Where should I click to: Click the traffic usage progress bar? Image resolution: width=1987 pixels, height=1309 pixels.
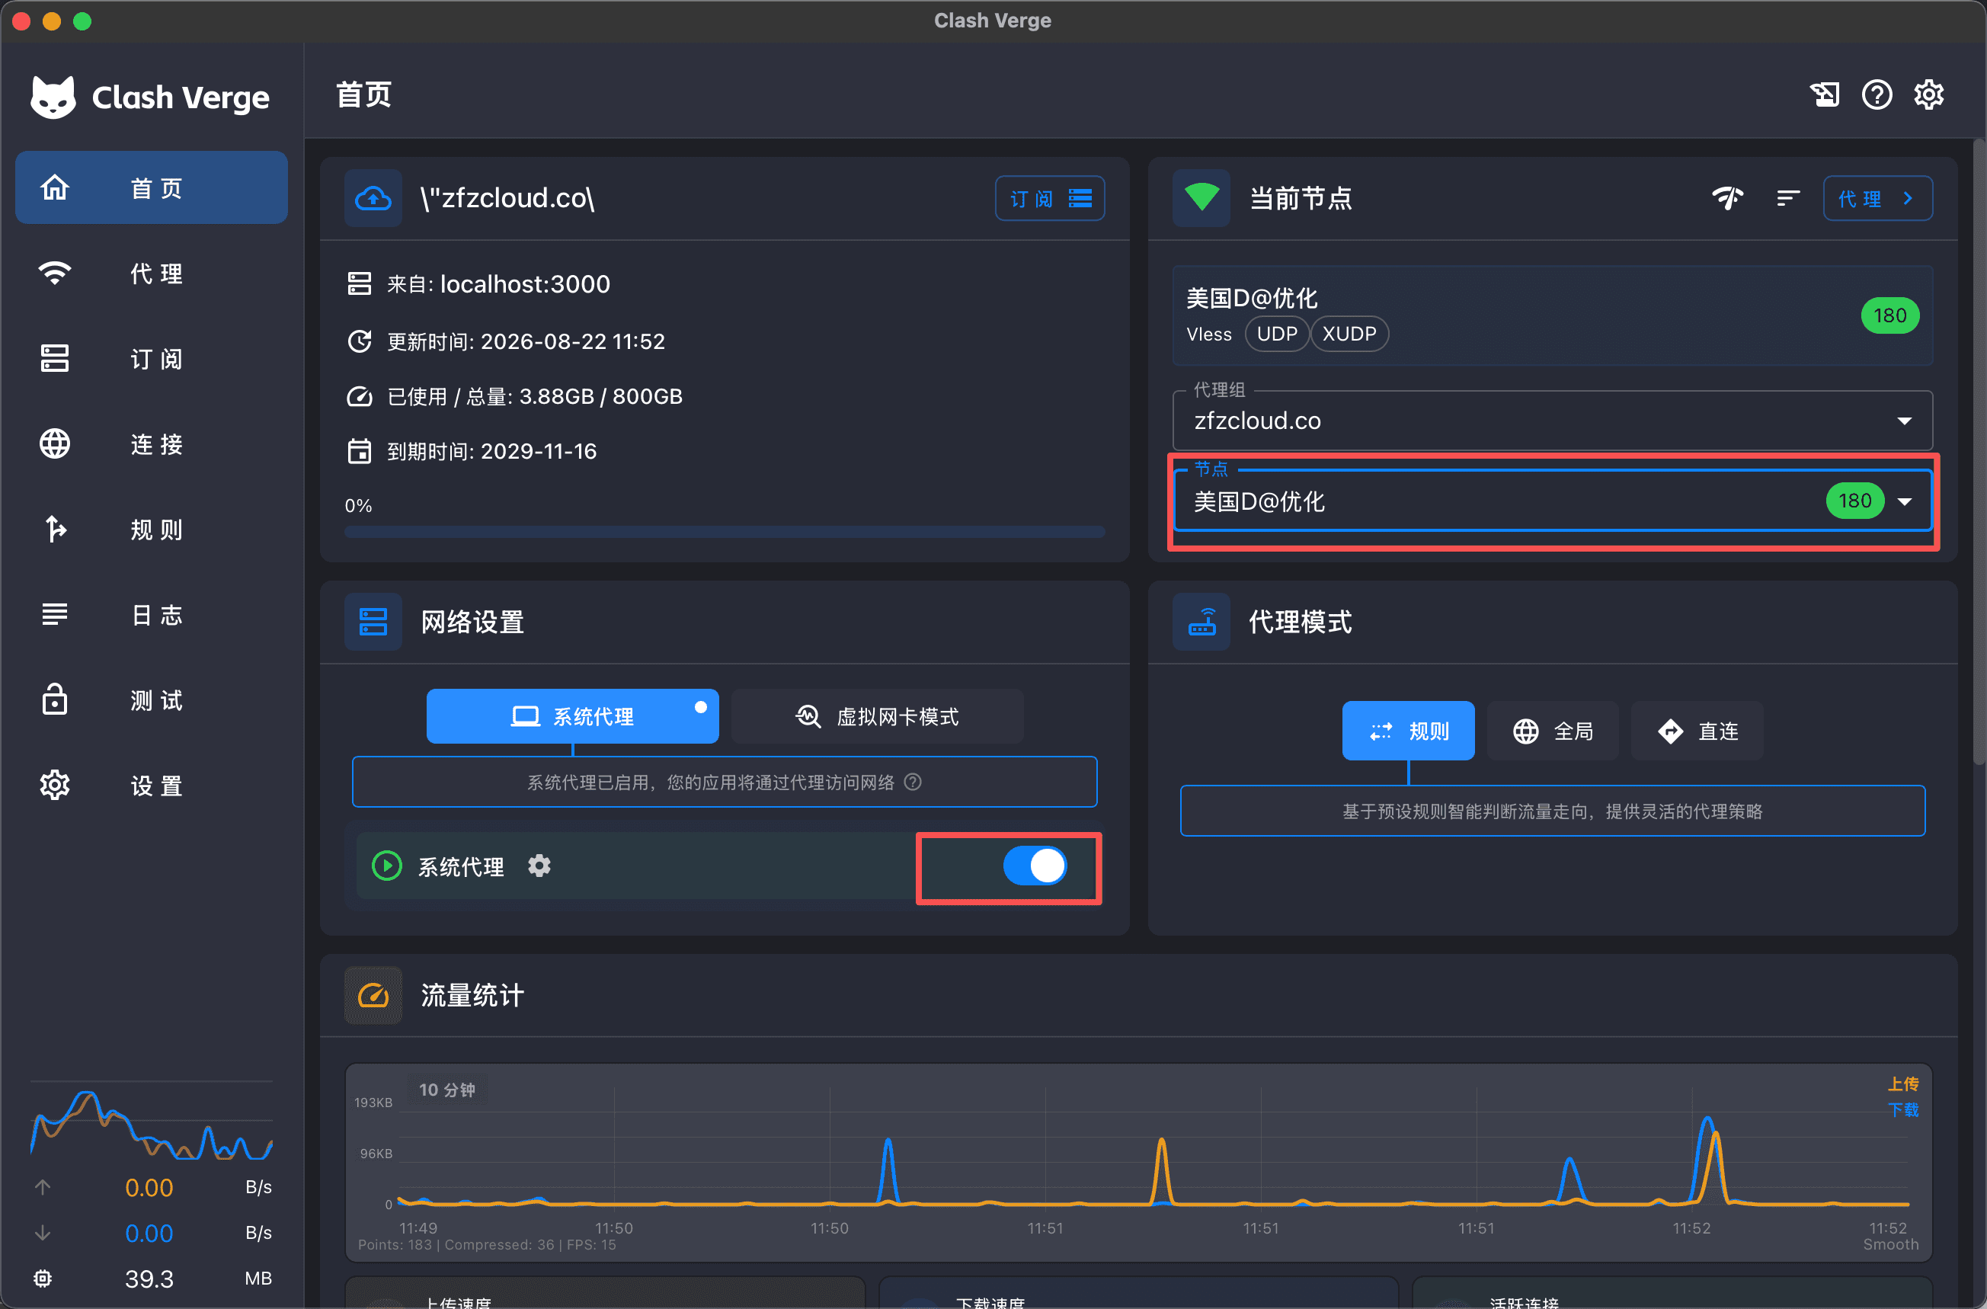click(x=724, y=532)
